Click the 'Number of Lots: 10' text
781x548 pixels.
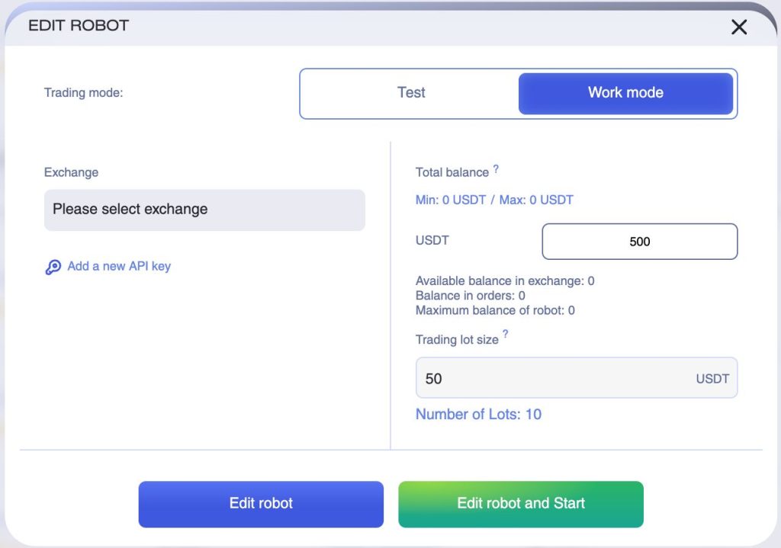pyautogui.click(x=478, y=415)
